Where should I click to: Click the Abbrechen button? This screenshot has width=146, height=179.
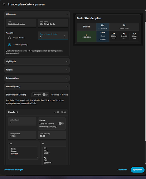click(x=122, y=170)
